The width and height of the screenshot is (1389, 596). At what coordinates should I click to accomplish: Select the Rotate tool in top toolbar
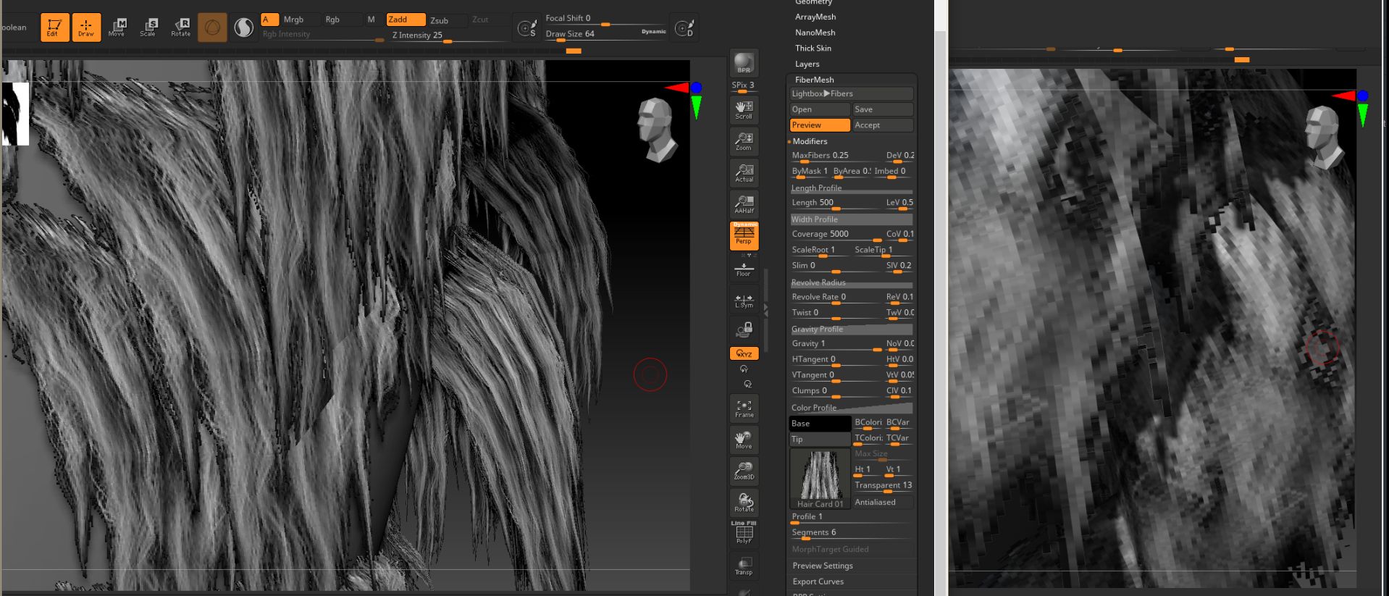[x=180, y=28]
